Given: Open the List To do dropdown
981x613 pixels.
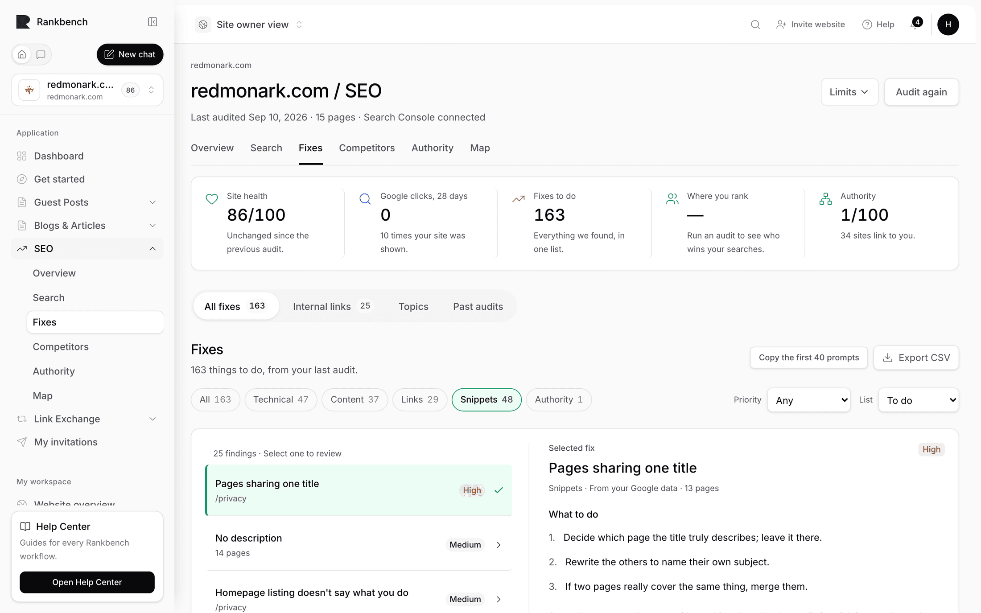Looking at the screenshot, I should (918, 400).
